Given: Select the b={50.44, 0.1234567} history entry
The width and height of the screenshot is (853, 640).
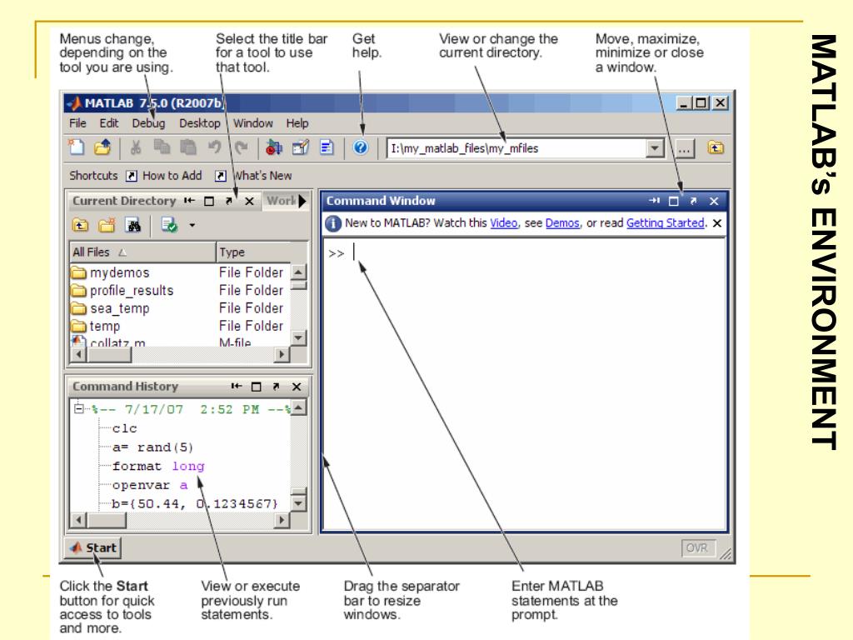Looking at the screenshot, I should click(195, 504).
